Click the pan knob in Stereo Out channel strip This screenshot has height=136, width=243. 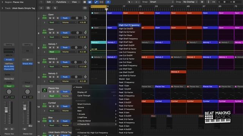(27, 91)
